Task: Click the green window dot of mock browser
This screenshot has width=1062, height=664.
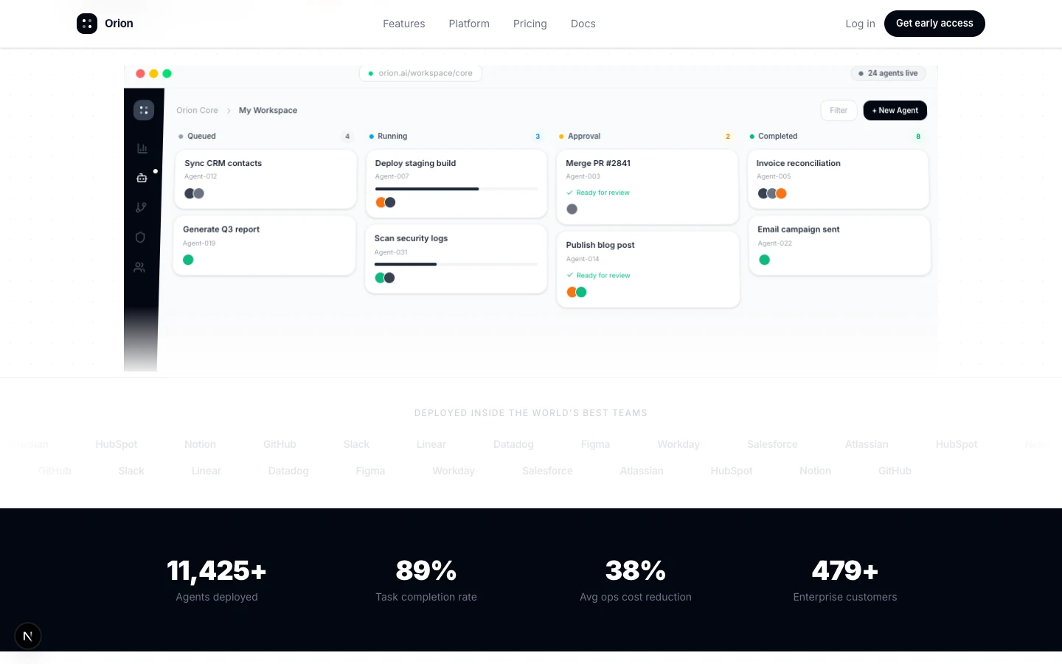Action: coord(167,74)
